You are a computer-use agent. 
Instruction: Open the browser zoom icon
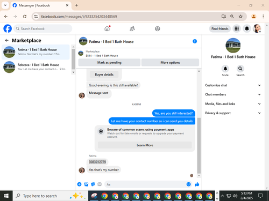coord(232,17)
